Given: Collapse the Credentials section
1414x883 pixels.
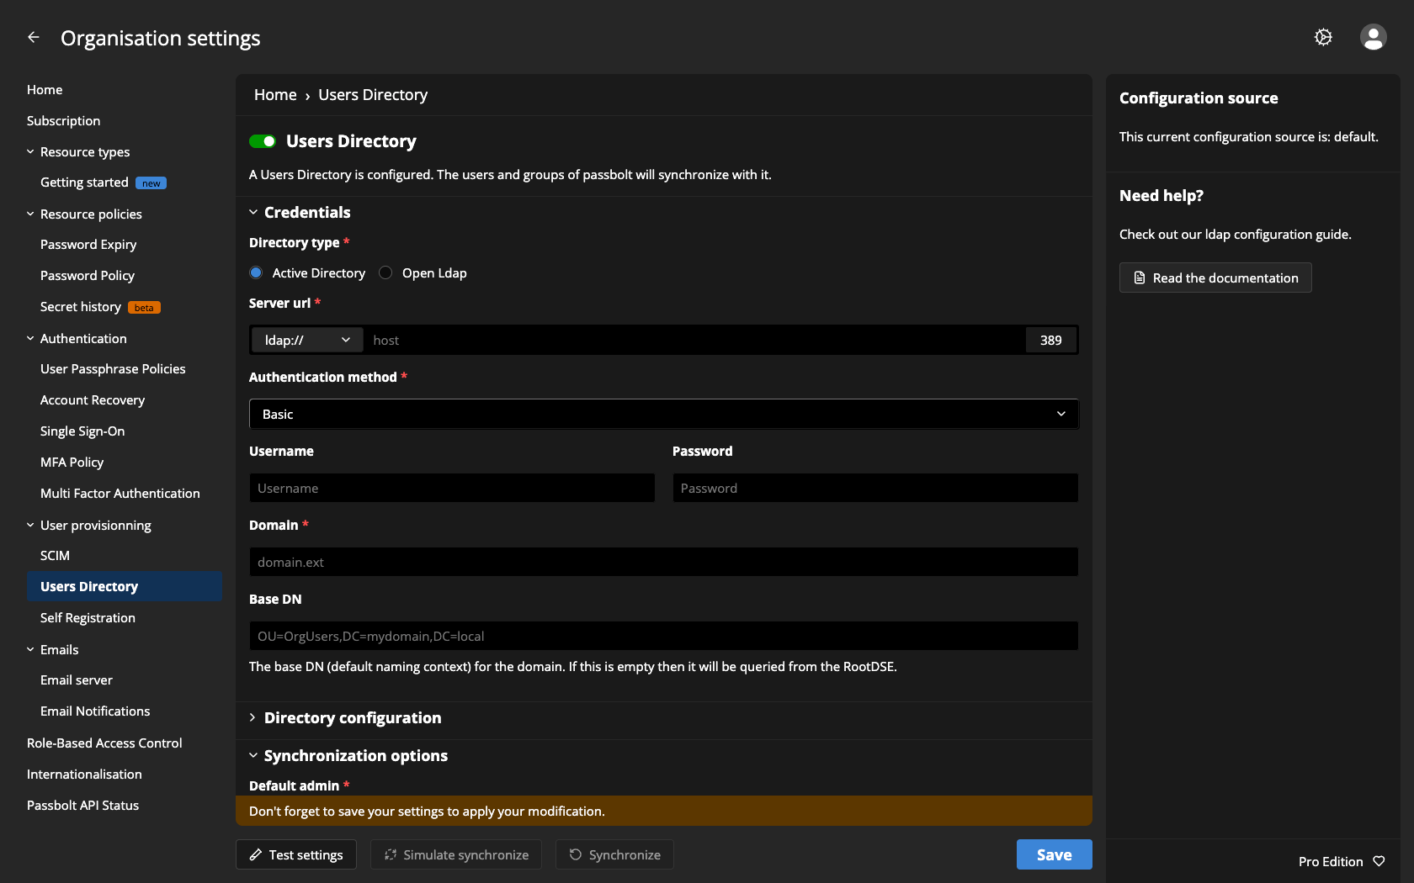Looking at the screenshot, I should point(252,213).
